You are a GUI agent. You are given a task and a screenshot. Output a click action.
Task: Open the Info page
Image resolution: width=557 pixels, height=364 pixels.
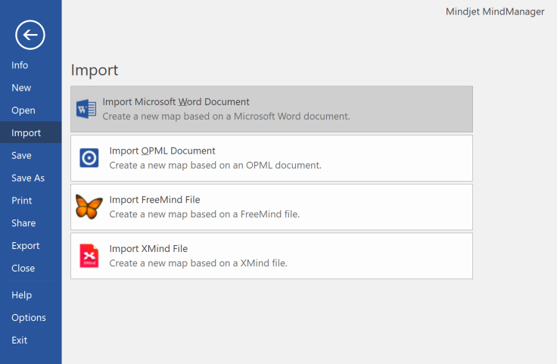click(20, 65)
